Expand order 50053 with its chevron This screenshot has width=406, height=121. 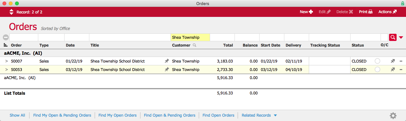(6, 70)
